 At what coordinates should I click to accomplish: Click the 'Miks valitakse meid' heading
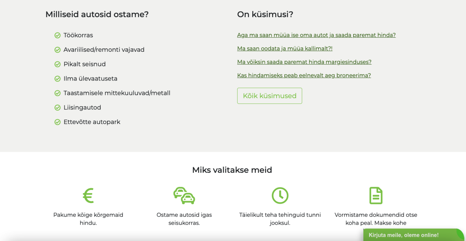pos(232,170)
